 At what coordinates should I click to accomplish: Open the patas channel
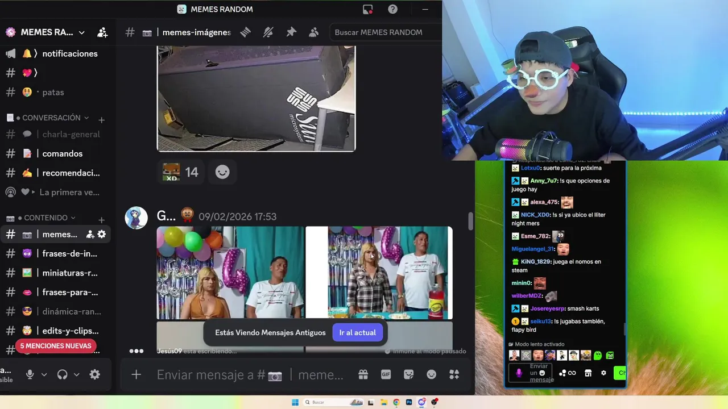click(x=57, y=92)
